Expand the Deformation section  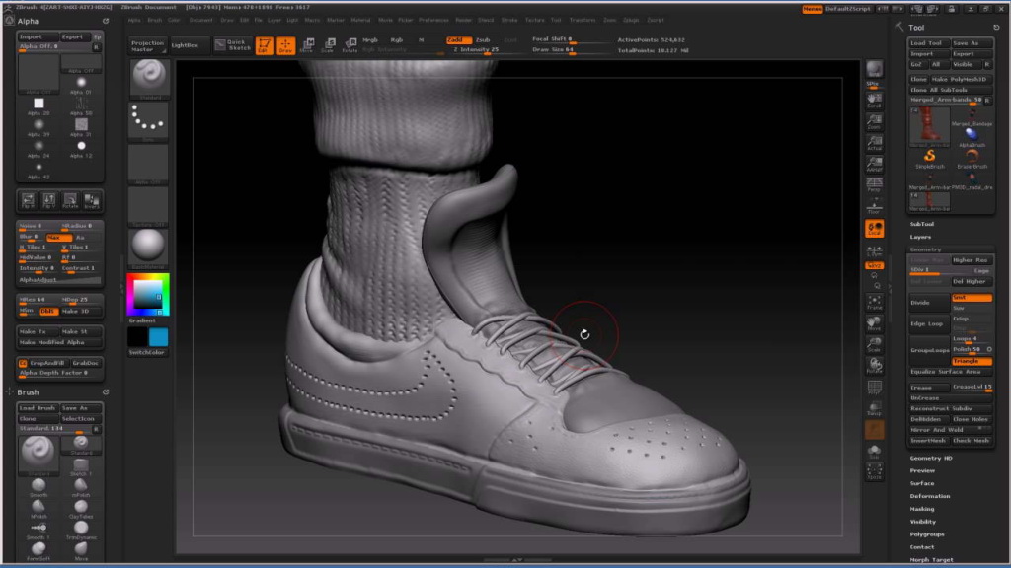click(930, 496)
